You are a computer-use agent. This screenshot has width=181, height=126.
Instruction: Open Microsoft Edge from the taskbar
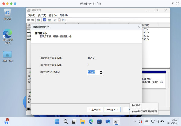(x=91, y=121)
